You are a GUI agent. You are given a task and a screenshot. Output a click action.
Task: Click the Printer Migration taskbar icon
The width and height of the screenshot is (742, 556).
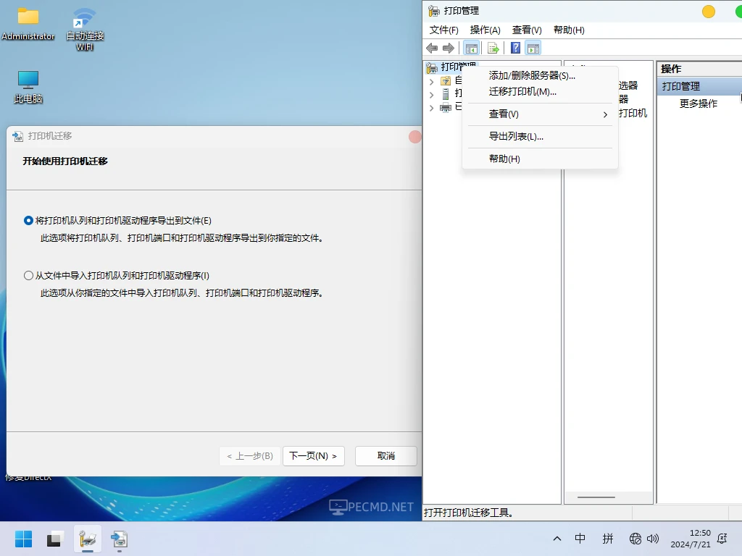tap(120, 539)
